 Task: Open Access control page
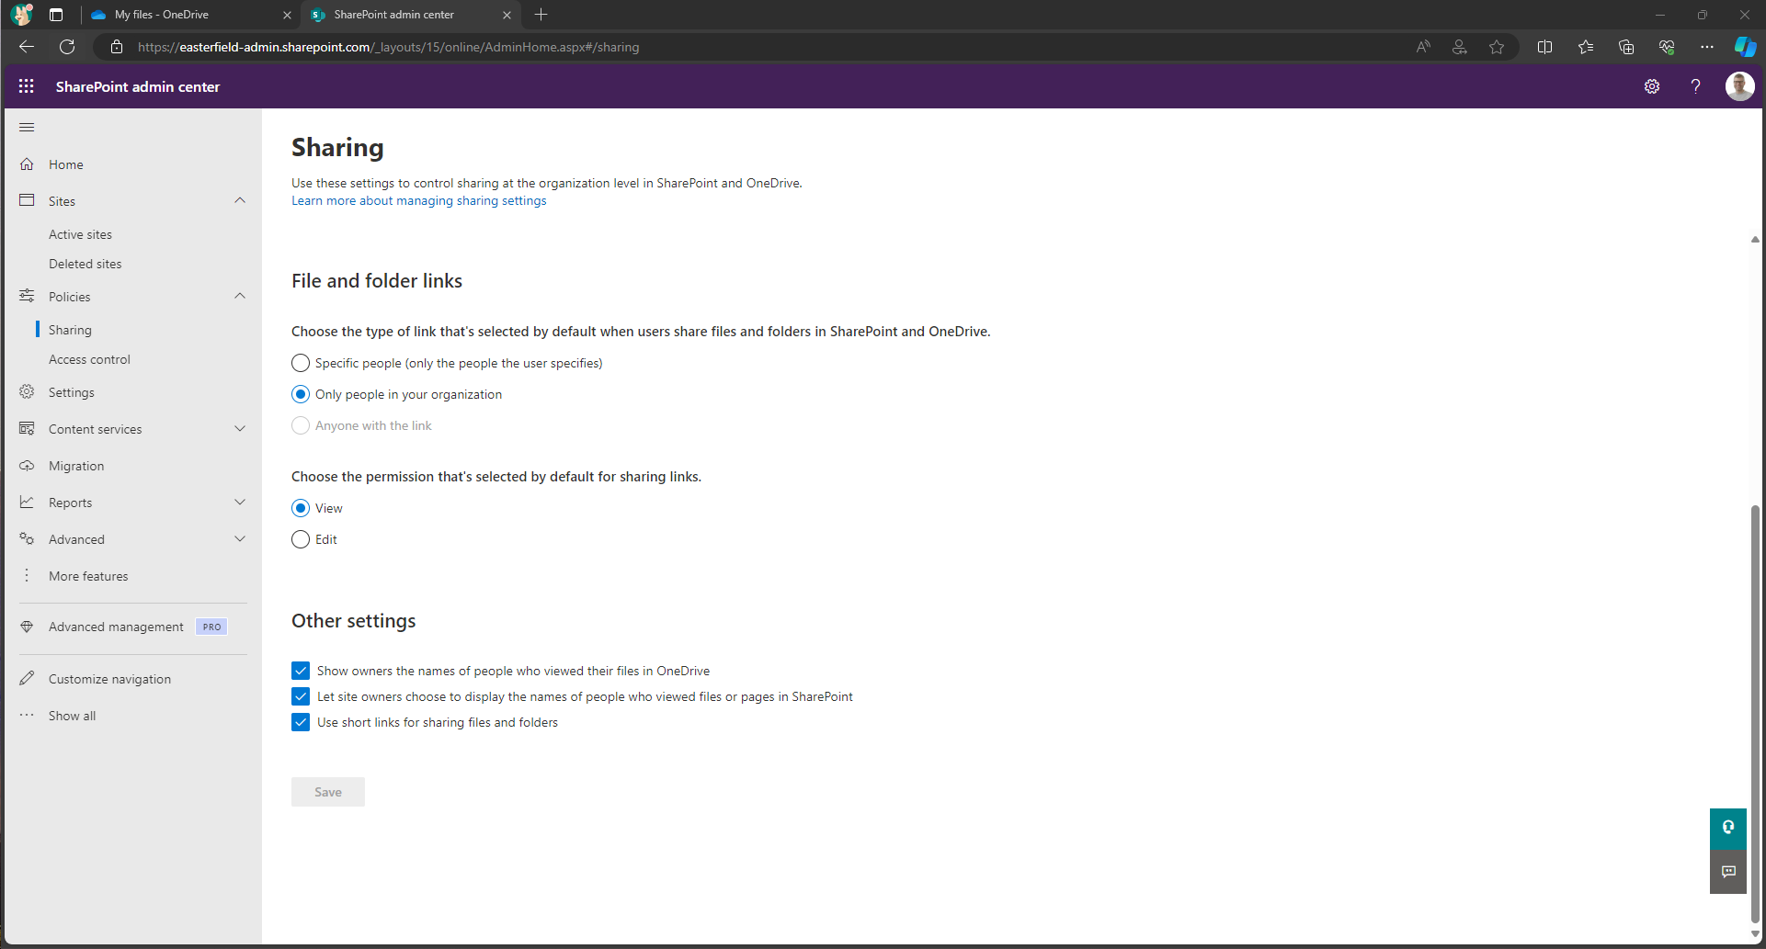point(89,359)
